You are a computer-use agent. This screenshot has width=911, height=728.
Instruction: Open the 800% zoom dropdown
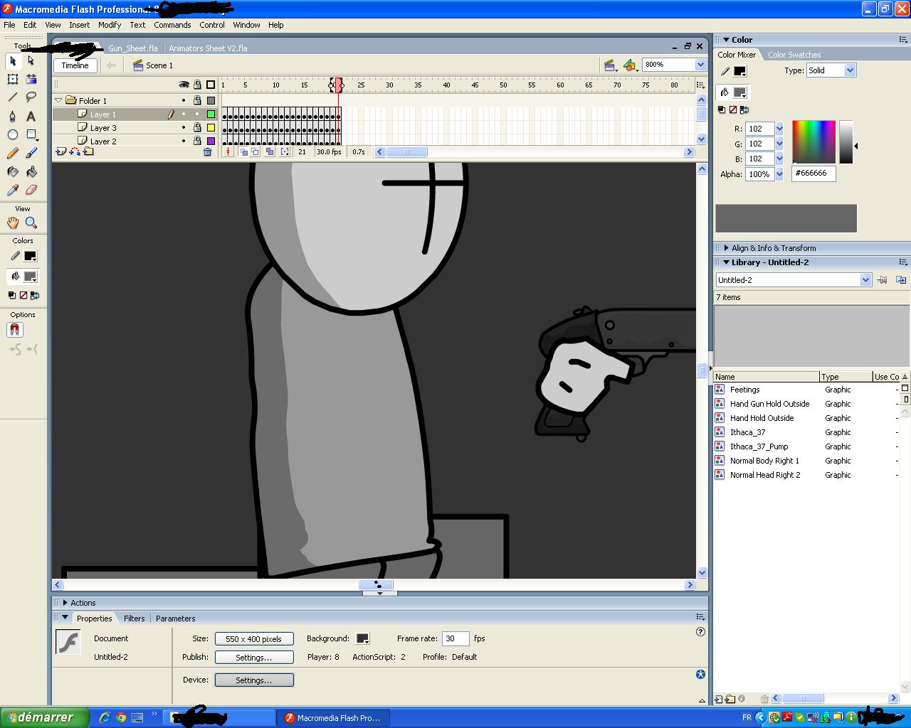(x=700, y=65)
